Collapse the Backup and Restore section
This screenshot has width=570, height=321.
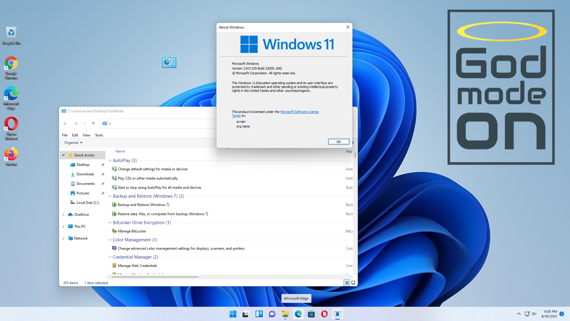(110, 196)
